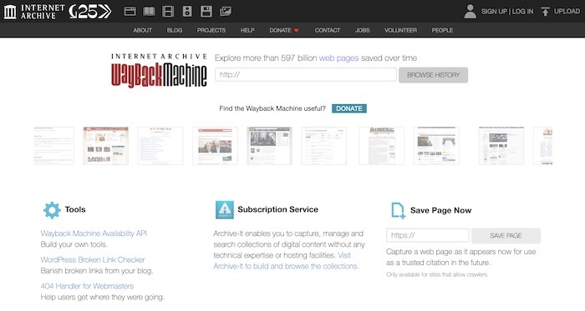Open the CONTACT menu item

(x=328, y=31)
